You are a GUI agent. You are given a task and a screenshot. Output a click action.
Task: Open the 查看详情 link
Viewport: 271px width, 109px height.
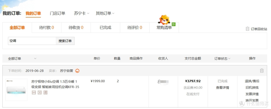pyautogui.click(x=222, y=88)
